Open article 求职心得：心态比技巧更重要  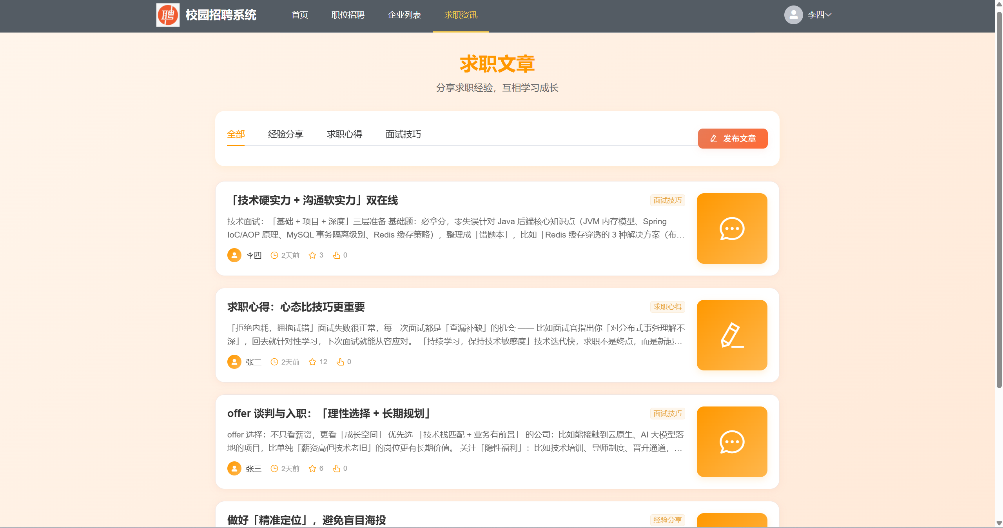pos(296,307)
